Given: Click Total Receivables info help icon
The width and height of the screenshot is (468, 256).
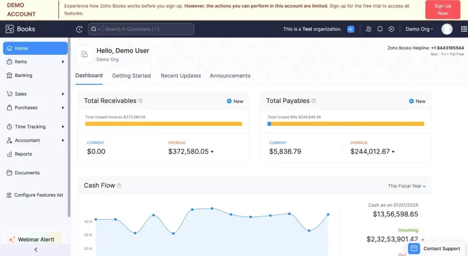Looking at the screenshot, I should 140,101.
